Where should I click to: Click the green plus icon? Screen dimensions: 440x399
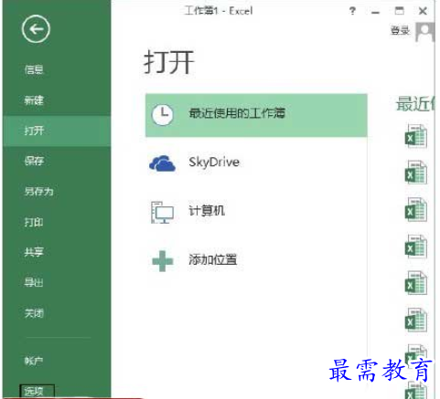[163, 261]
